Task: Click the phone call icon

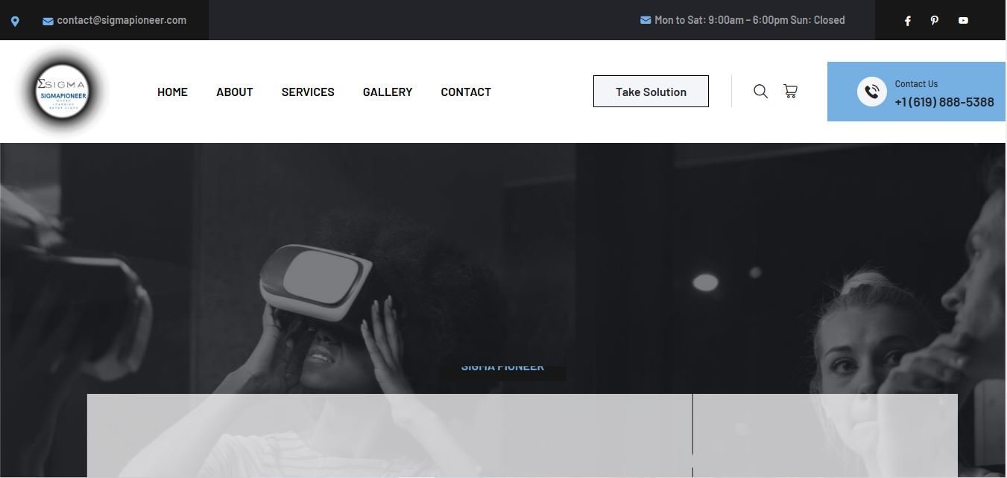Action: pos(871,92)
